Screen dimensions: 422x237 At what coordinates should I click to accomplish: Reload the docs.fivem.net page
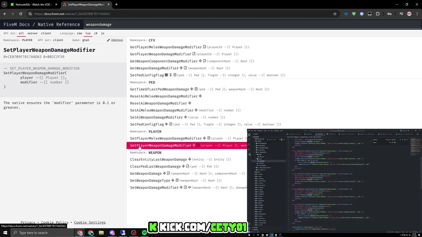tap(20, 14)
